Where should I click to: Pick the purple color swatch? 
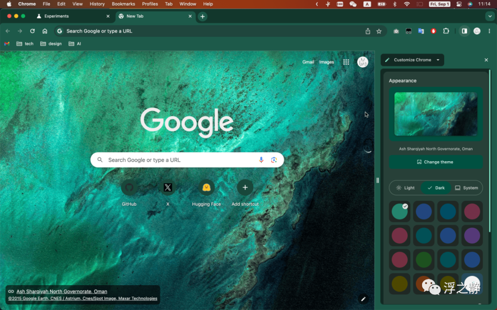pos(472,236)
